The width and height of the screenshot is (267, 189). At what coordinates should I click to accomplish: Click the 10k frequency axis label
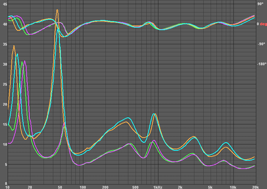point(233,187)
